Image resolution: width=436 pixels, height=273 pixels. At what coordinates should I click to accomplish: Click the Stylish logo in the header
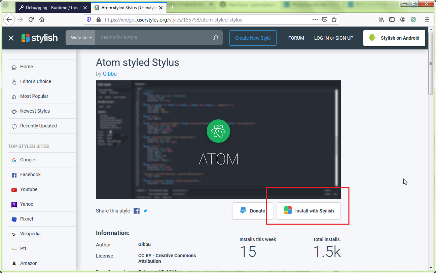click(39, 38)
